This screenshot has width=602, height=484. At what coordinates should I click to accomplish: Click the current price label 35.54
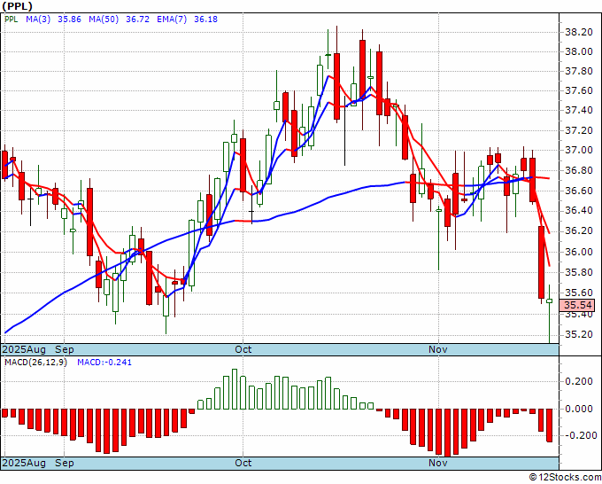578,305
